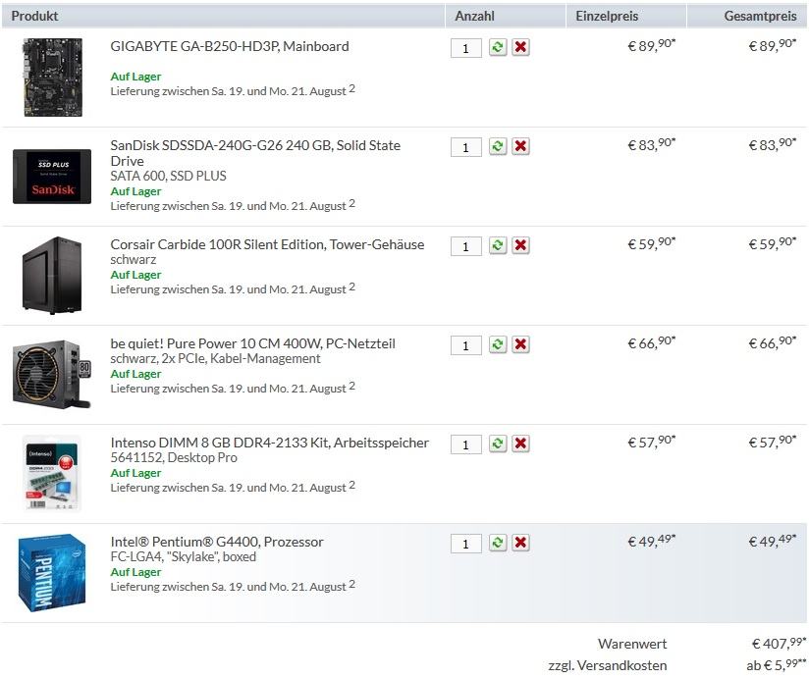This screenshot has height=679, width=809.
Task: Open Corsair Carbide 100R Silent Edition link
Action: click(267, 244)
